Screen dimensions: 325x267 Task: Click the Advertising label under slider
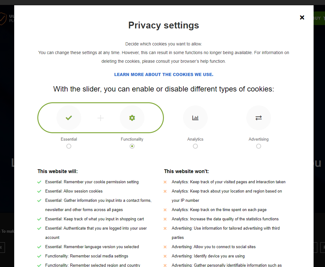click(x=259, y=139)
